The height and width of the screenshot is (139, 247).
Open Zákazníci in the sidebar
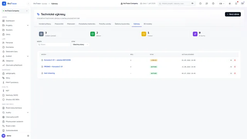10,61
